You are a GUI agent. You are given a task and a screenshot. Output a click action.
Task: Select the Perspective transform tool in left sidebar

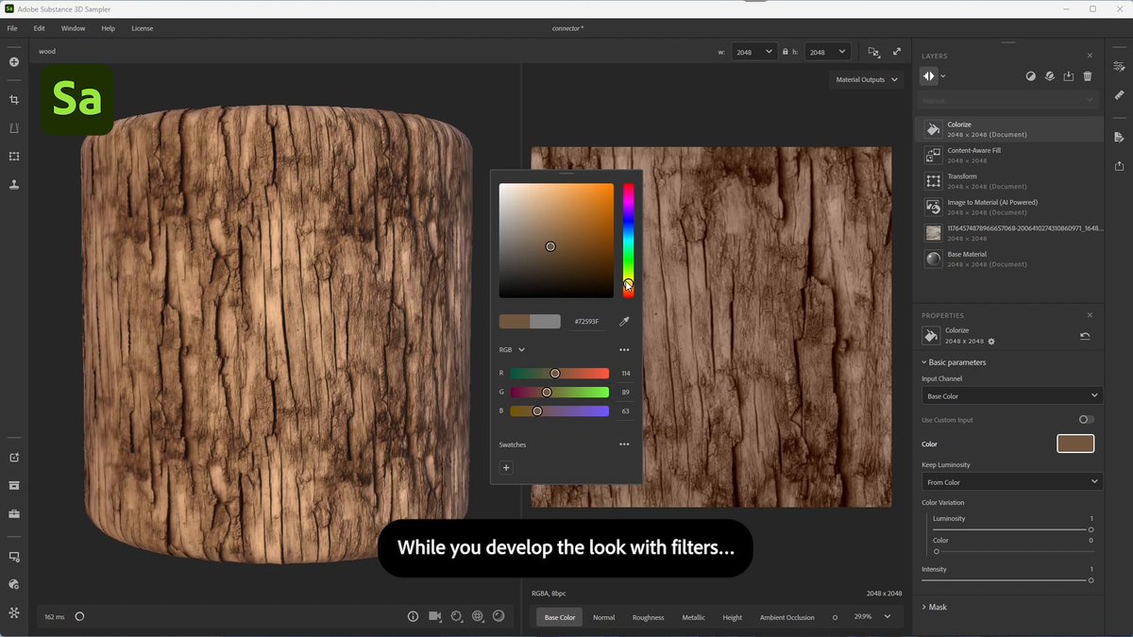(14, 128)
